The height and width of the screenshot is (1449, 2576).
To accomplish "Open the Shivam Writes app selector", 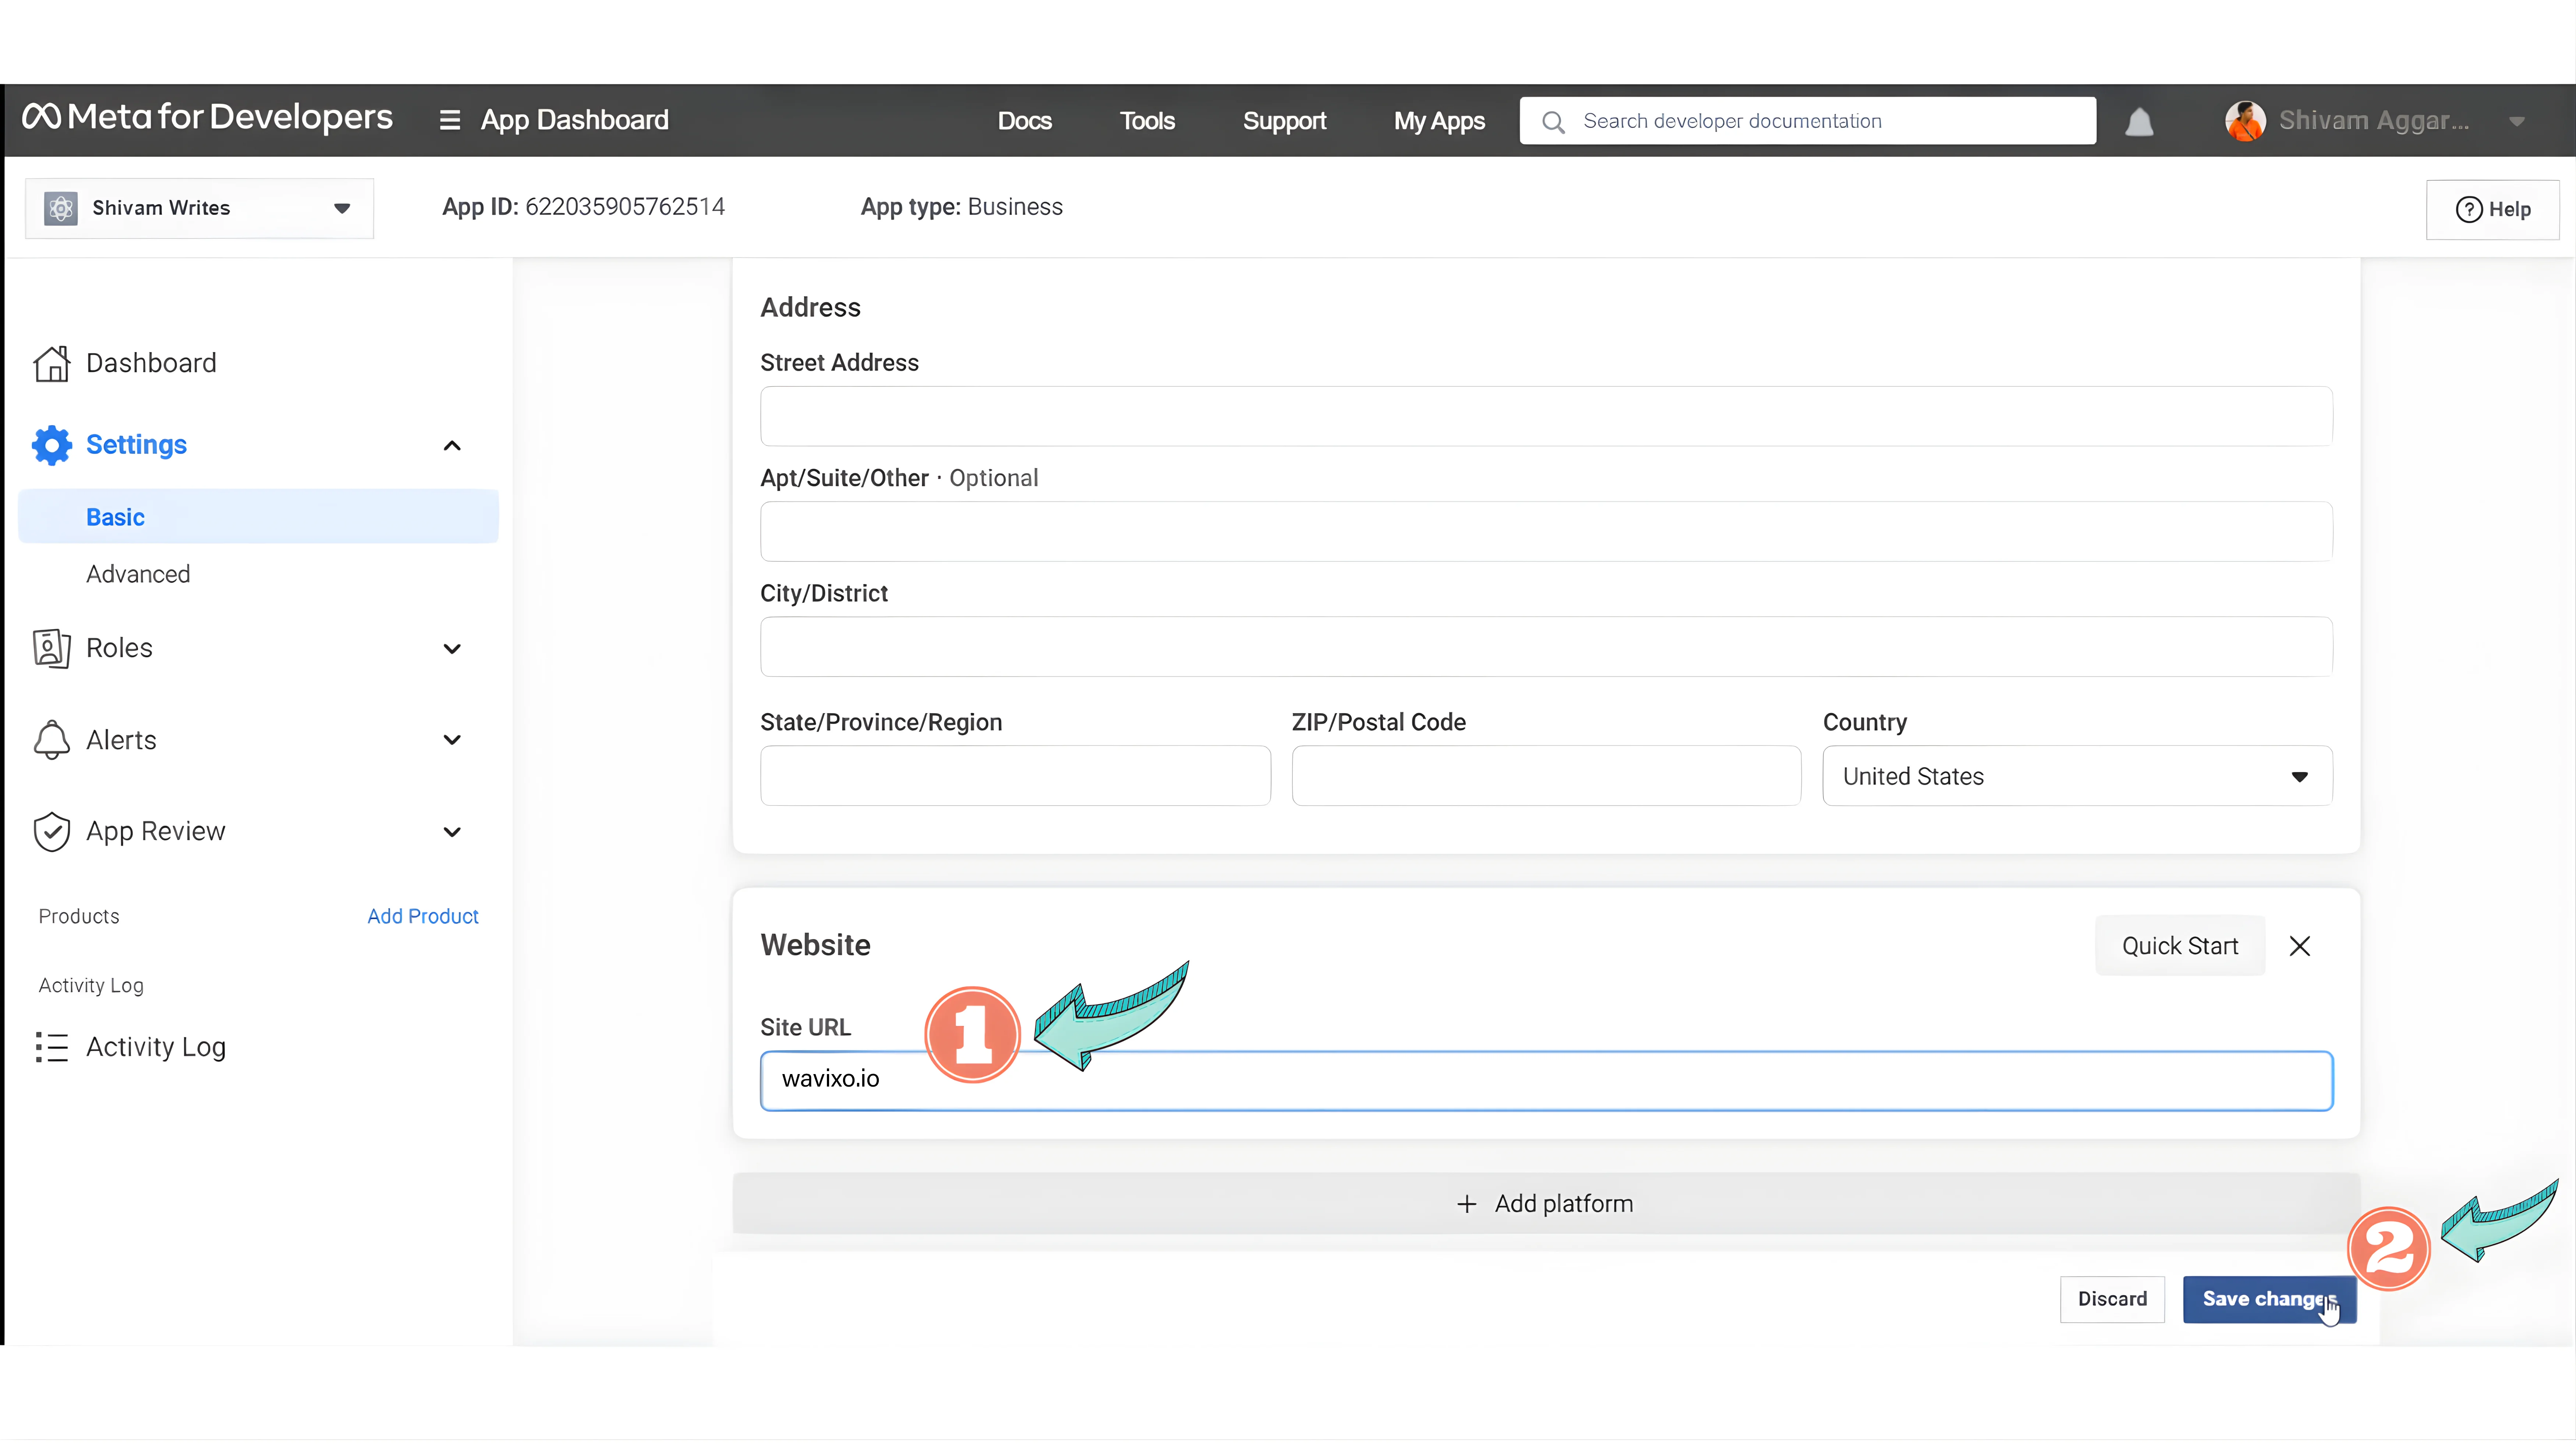I will 199,208.
